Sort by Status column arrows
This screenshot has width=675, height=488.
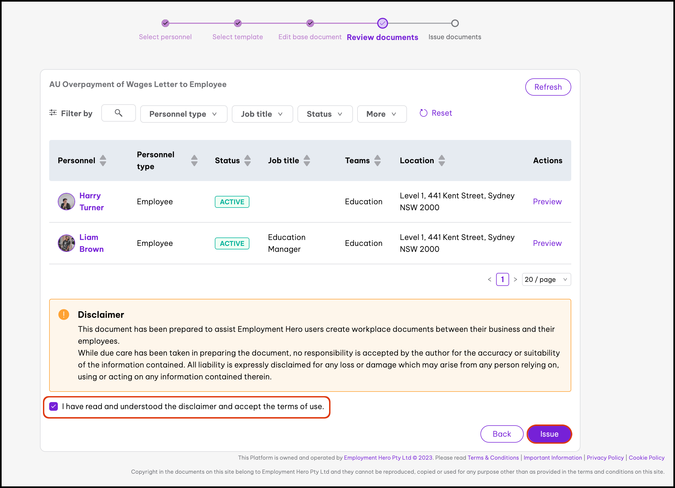point(247,161)
